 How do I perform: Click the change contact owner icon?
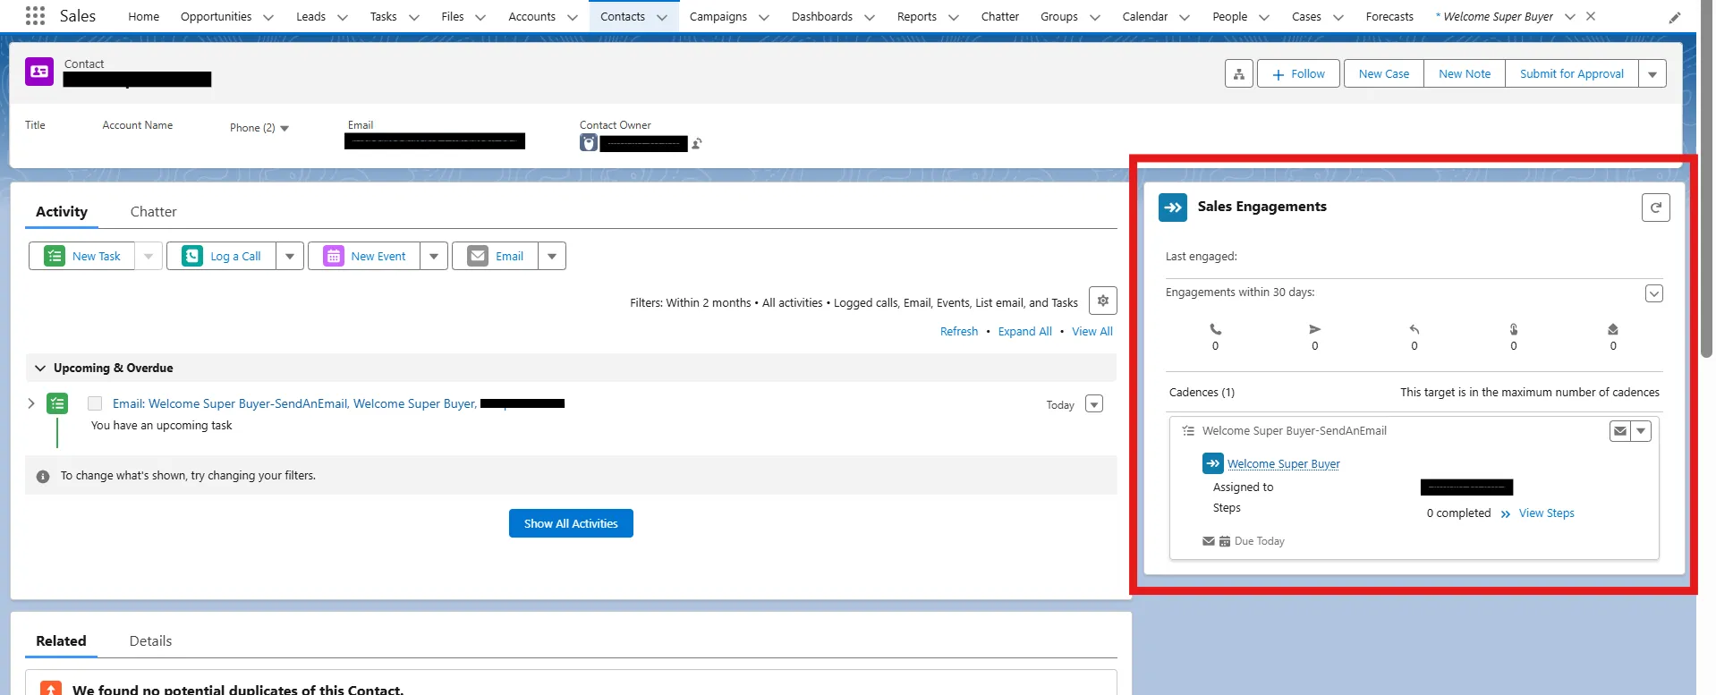[x=697, y=143]
